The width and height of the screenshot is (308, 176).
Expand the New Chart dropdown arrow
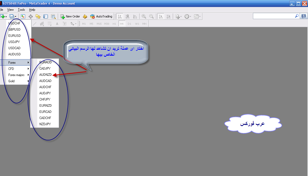pos(6,17)
